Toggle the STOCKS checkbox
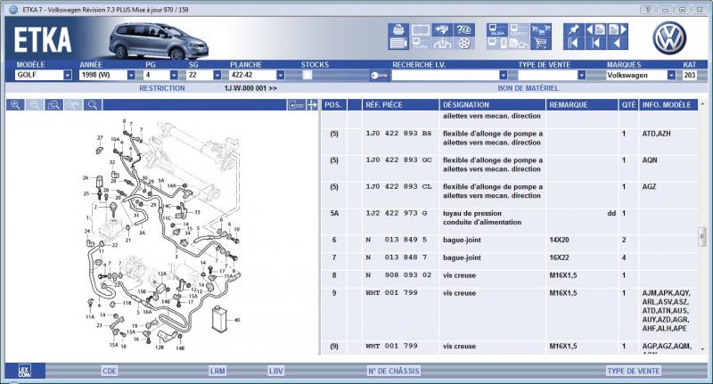The width and height of the screenshot is (713, 384). [x=307, y=76]
